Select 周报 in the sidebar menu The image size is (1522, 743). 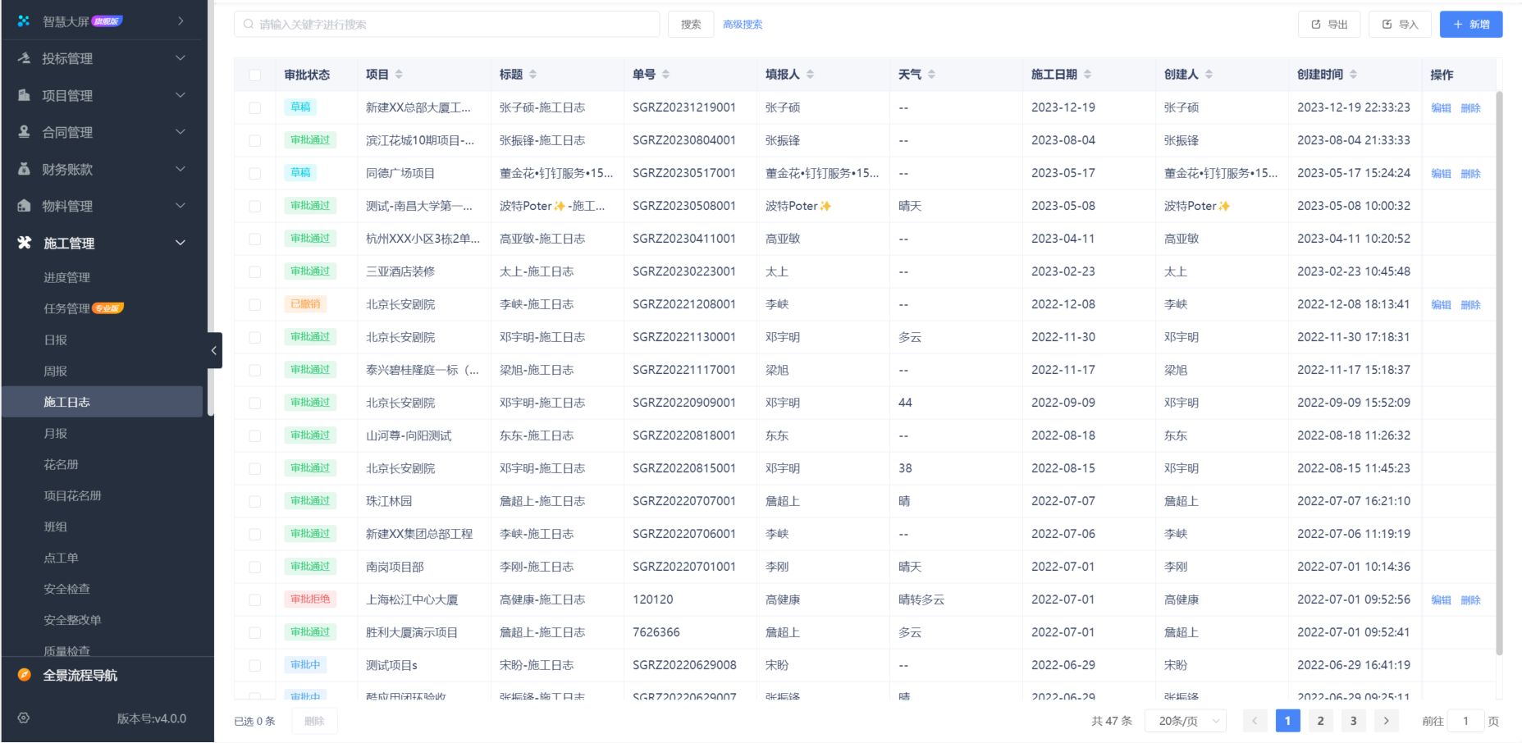[x=55, y=371]
